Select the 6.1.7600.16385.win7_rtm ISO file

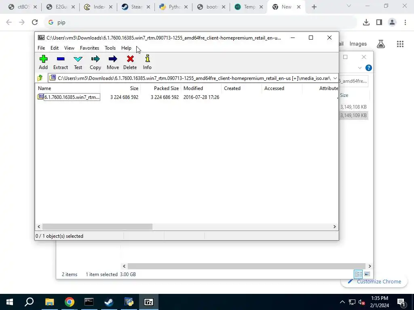(x=69, y=97)
